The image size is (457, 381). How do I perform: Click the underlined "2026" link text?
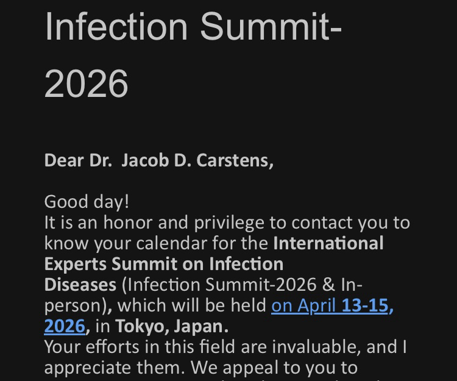[64, 326]
